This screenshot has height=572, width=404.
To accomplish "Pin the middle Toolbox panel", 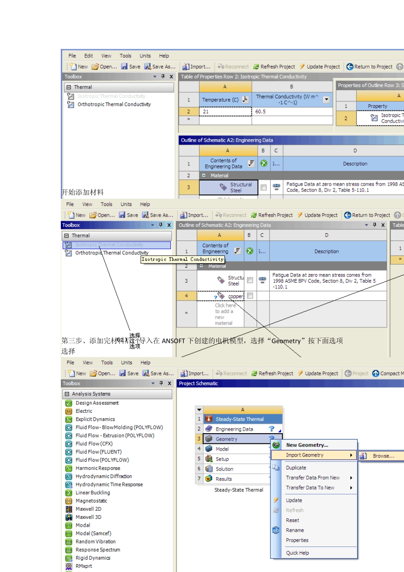I will pyautogui.click(x=161, y=225).
